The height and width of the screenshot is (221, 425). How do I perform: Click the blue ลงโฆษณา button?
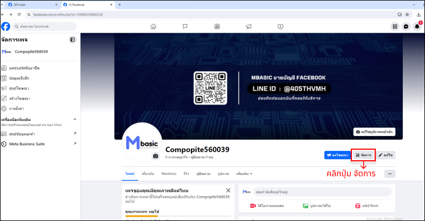click(x=338, y=155)
